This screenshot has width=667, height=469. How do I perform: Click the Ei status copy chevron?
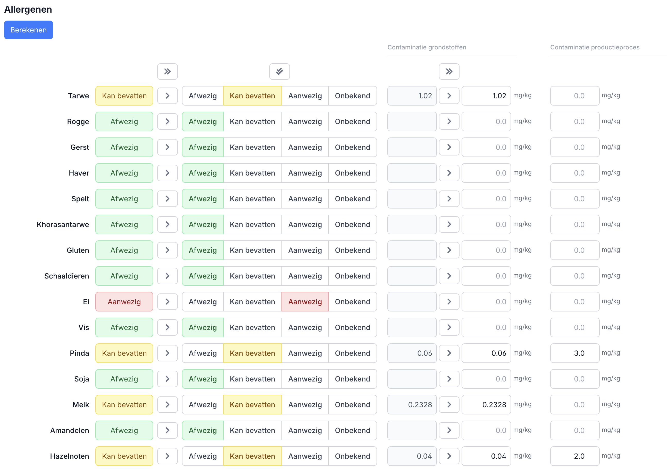coord(167,301)
